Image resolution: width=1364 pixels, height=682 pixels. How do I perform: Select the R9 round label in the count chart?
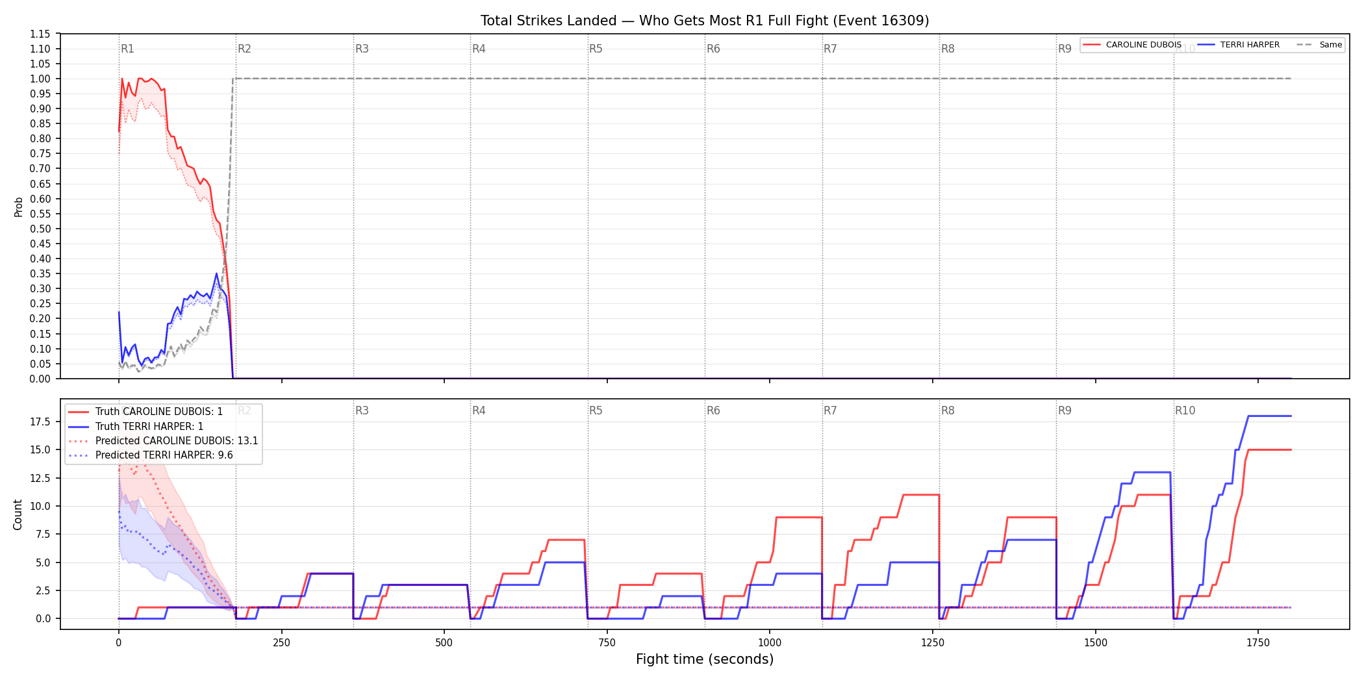pos(1065,410)
